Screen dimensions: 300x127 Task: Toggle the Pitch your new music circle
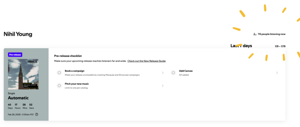click(x=59, y=86)
